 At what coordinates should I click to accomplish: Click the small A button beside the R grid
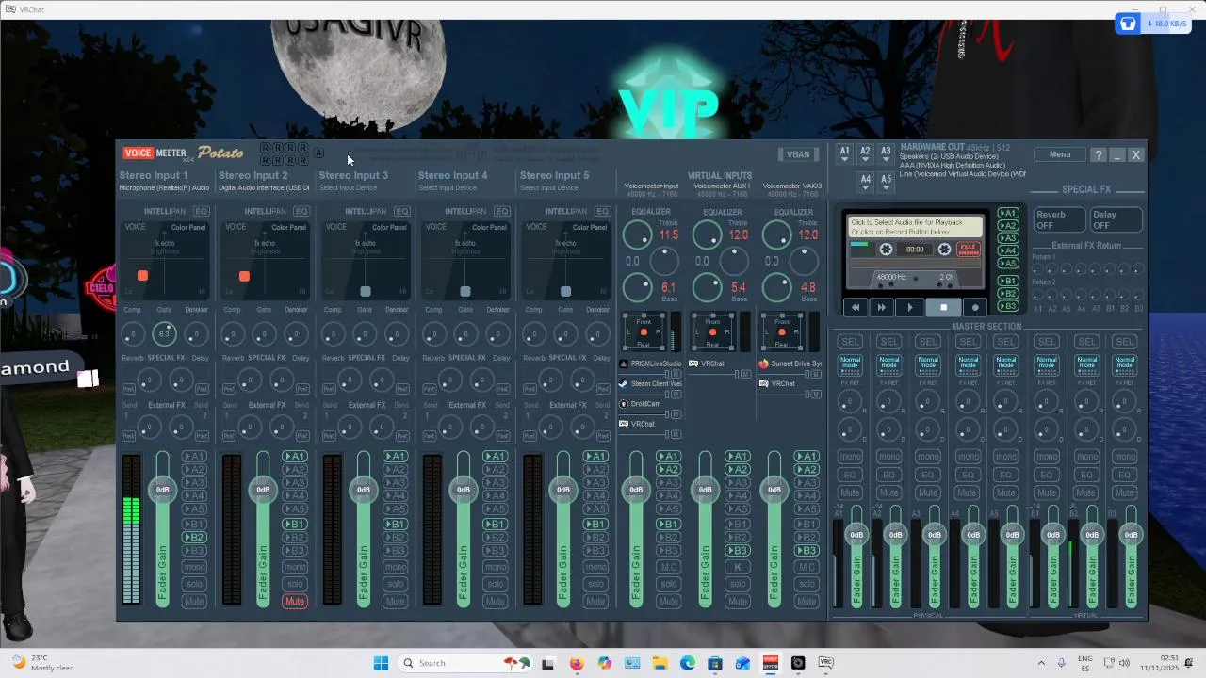[318, 153]
